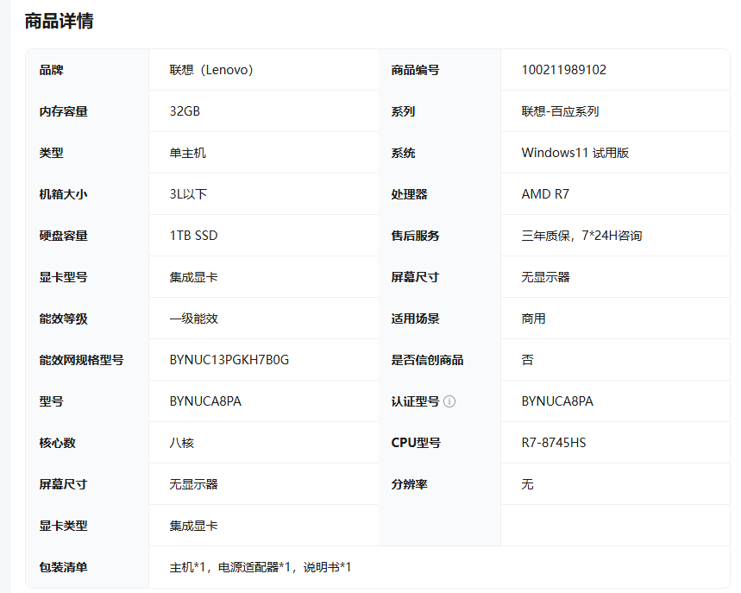741x593 pixels.
Task: Click the 能效网规格型号 label
Action: 81,360
